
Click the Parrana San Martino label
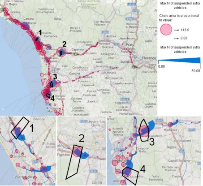point(170,169)
